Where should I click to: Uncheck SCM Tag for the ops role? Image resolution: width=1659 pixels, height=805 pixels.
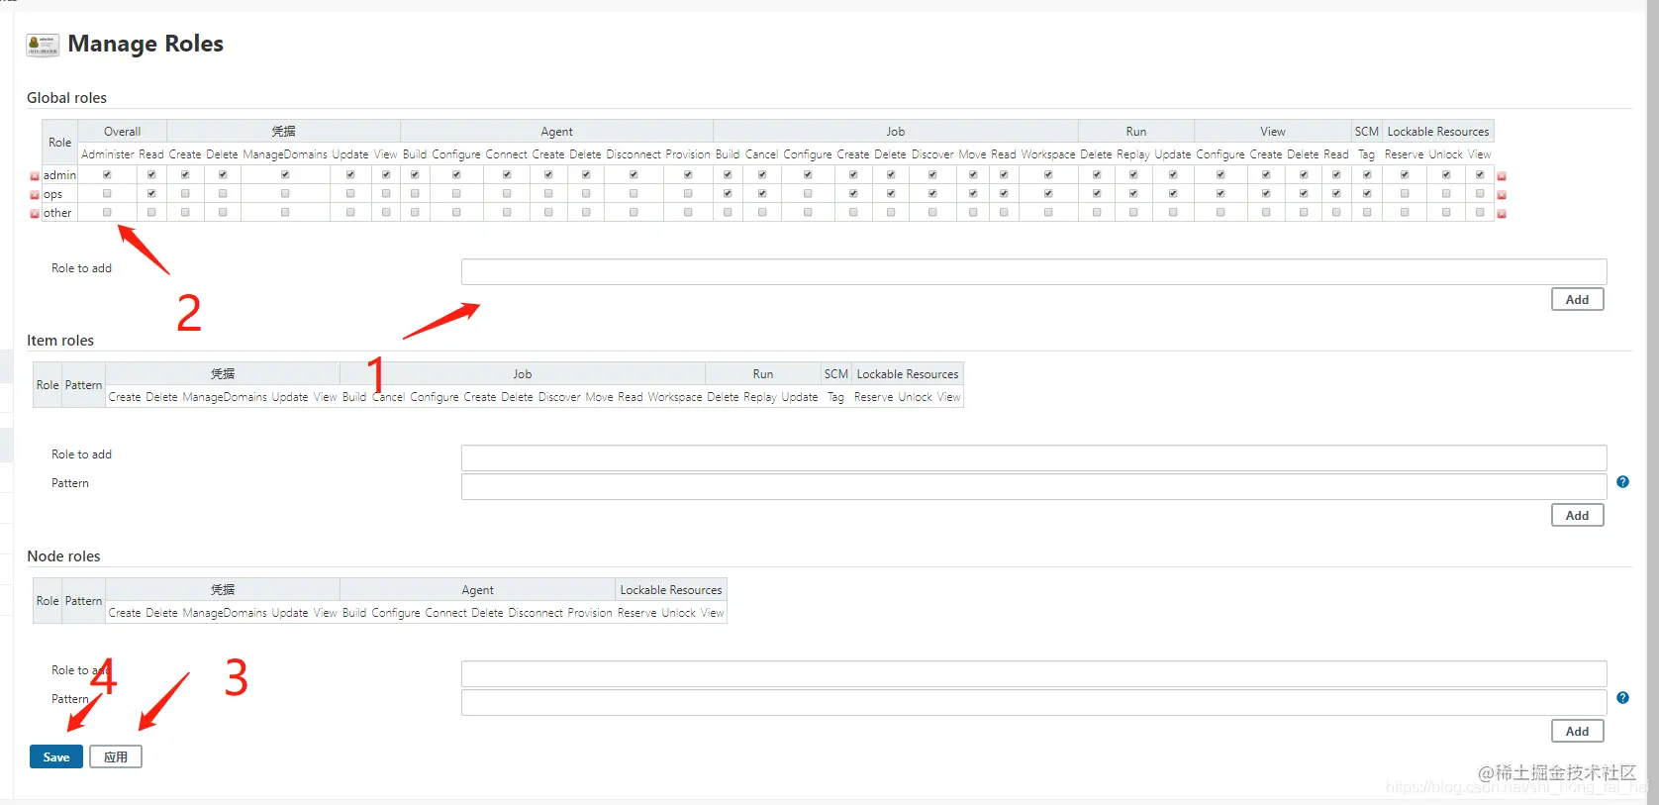tap(1367, 193)
